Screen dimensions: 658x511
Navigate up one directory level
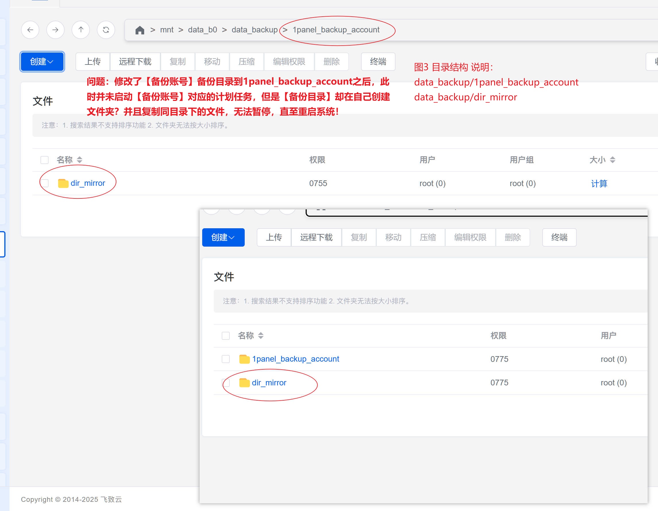click(x=81, y=30)
